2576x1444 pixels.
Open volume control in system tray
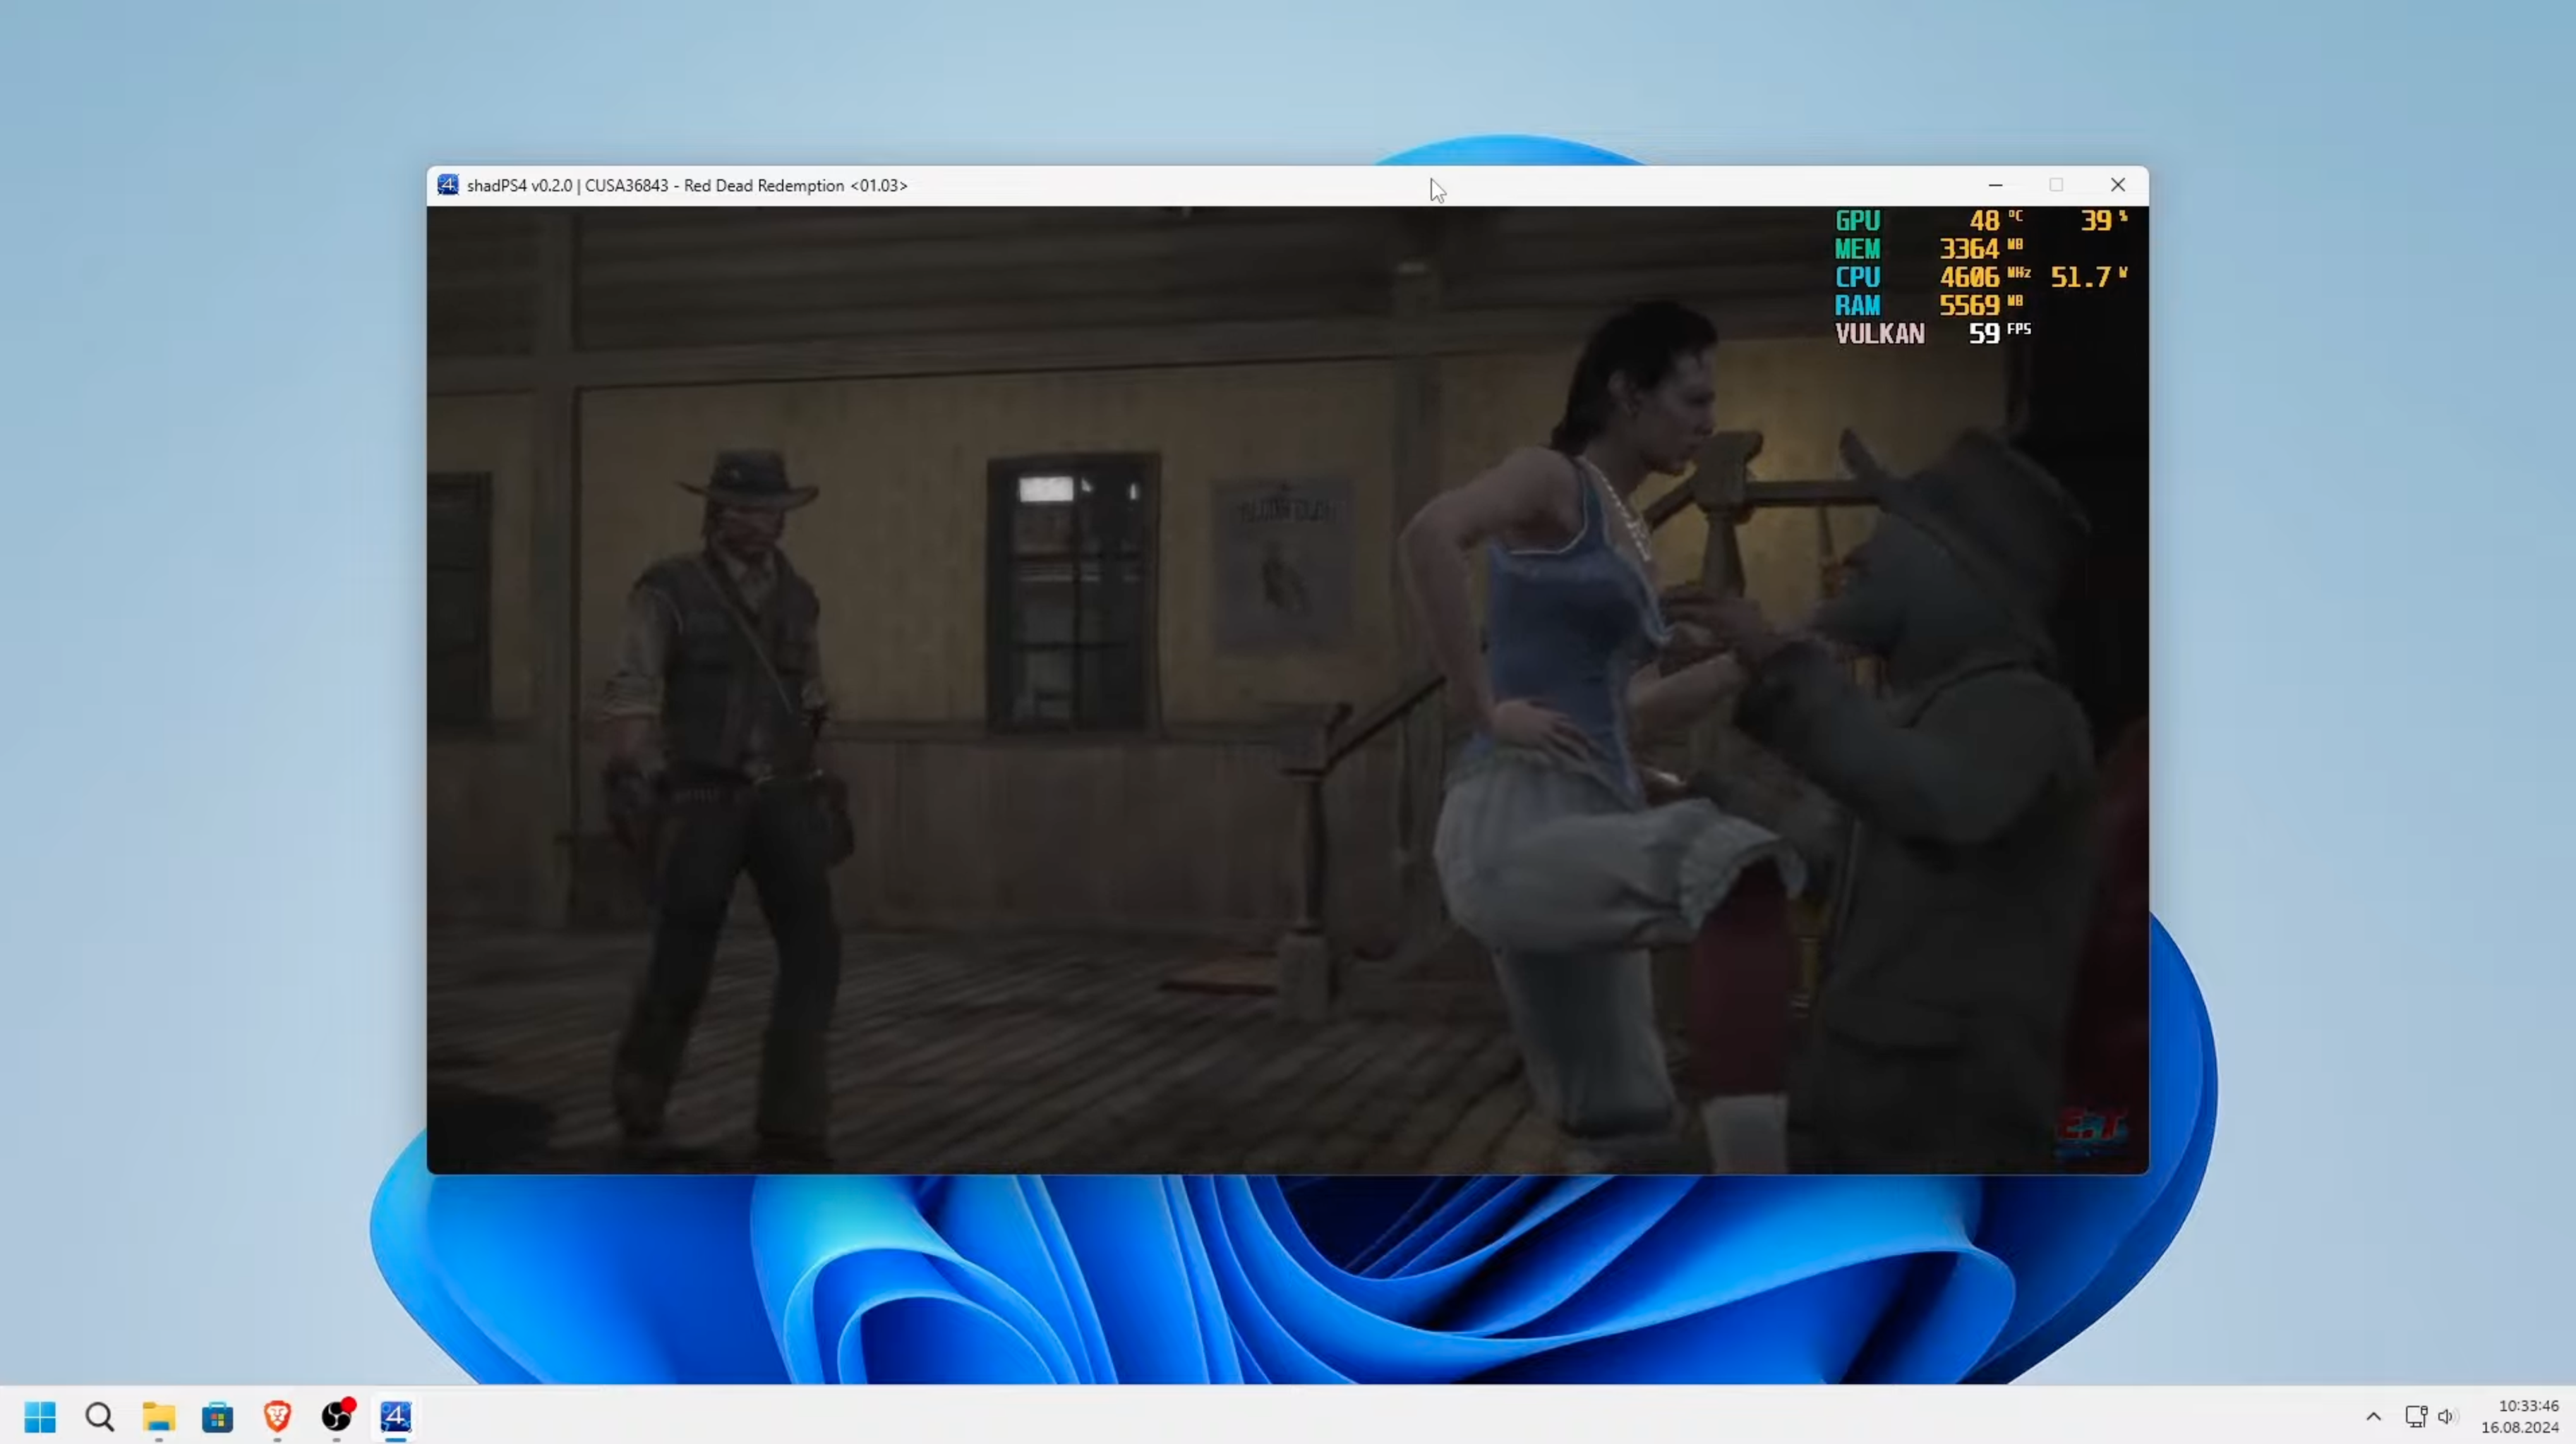[2446, 1416]
